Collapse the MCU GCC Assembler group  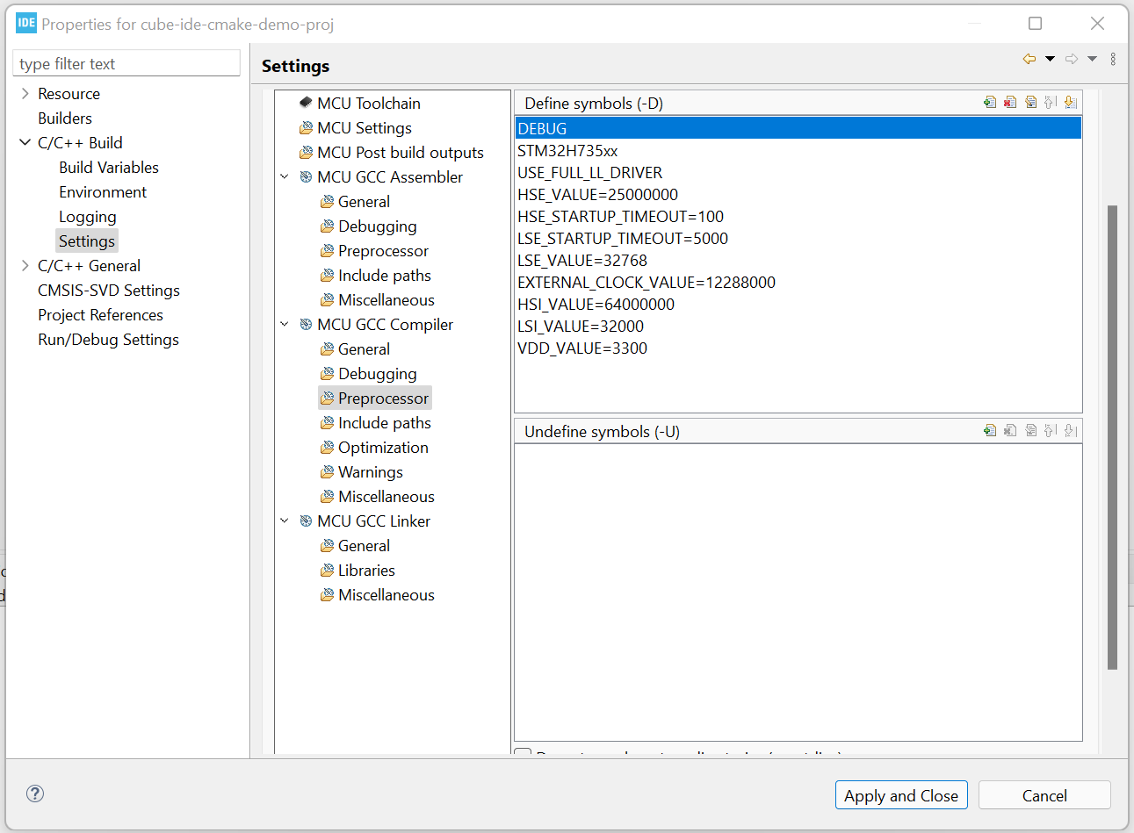coord(285,176)
